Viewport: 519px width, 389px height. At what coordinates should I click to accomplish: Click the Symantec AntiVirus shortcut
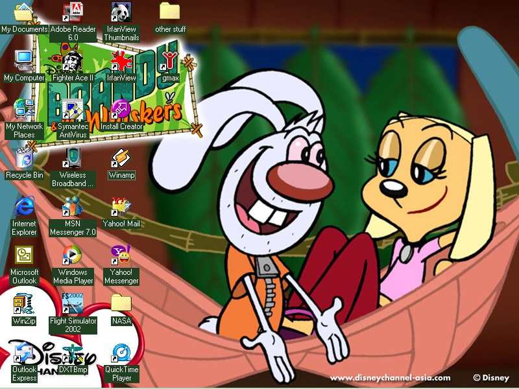click(73, 109)
